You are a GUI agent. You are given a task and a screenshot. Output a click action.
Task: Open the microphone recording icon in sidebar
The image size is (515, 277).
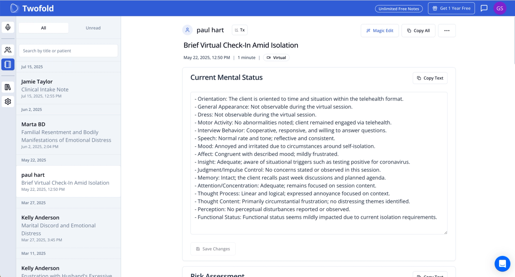pyautogui.click(x=8, y=27)
